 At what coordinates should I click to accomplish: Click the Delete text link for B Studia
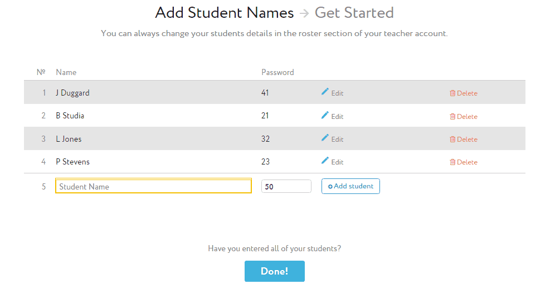pos(467,117)
